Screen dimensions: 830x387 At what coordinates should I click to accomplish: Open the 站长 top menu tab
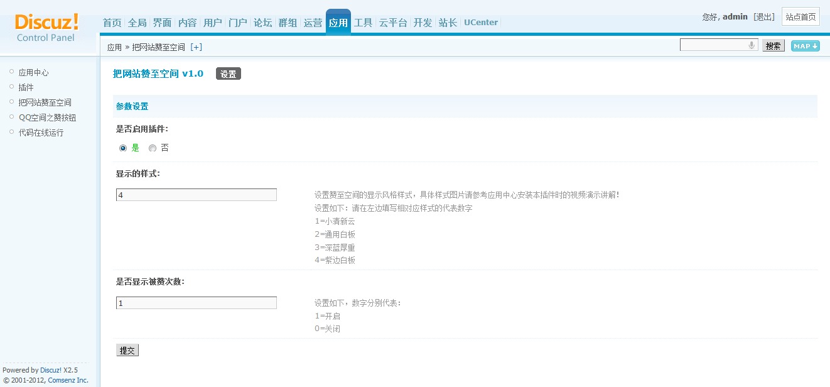(x=448, y=23)
